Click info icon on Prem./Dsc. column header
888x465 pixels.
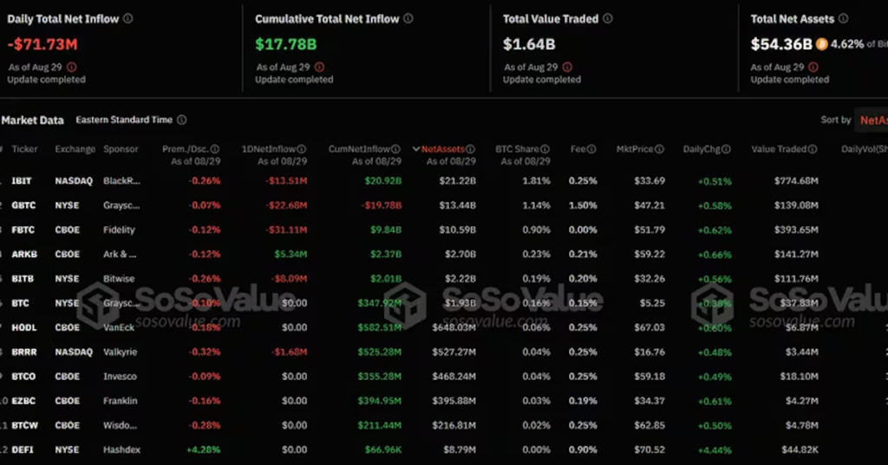coord(215,149)
